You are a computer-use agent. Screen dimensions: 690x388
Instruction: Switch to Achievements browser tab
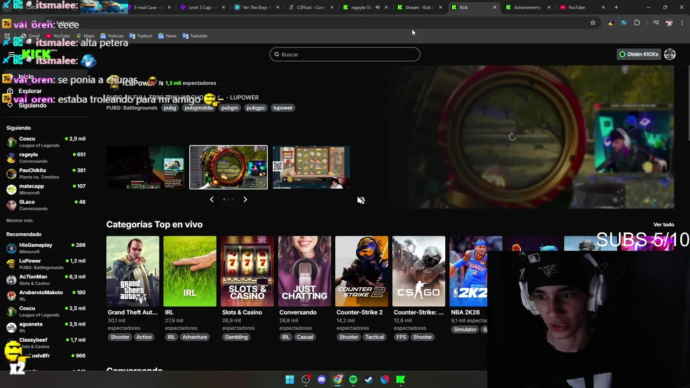(527, 8)
